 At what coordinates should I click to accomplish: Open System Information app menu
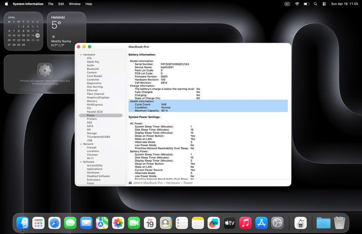coord(28,4)
